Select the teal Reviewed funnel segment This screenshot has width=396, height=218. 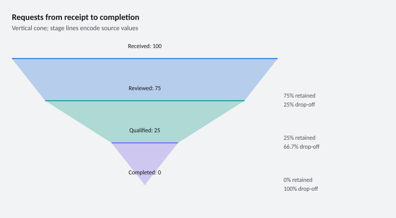tap(145, 119)
